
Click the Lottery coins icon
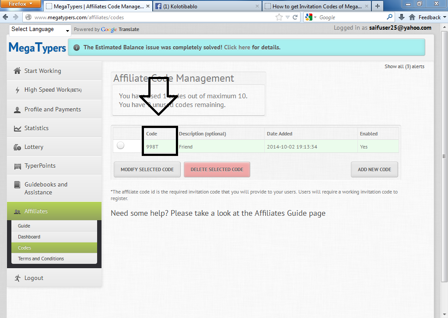point(17,147)
